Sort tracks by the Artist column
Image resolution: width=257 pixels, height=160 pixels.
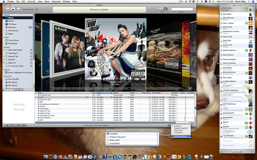pyautogui.click(x=104, y=93)
